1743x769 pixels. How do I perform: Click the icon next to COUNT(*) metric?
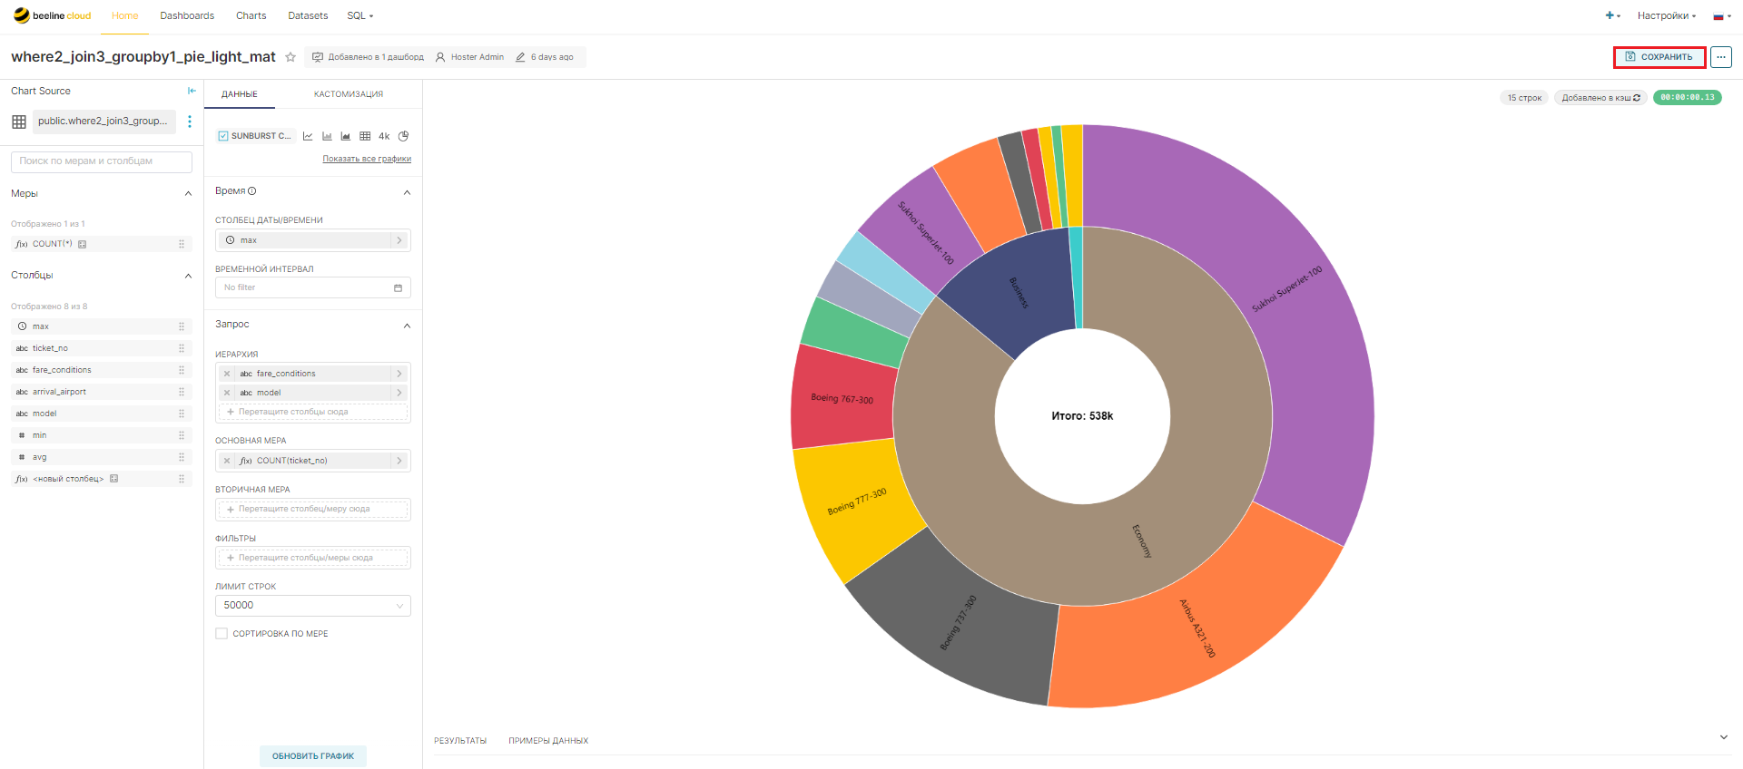[83, 244]
